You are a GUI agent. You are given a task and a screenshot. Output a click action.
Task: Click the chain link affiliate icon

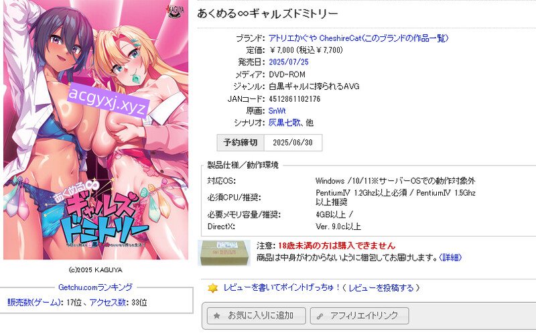click(320, 316)
